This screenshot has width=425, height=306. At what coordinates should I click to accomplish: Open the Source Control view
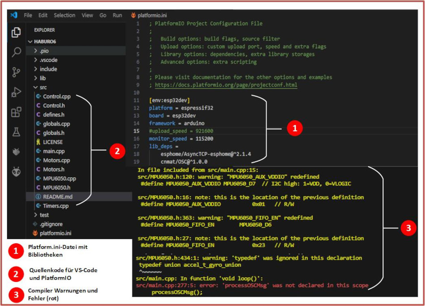click(16, 72)
